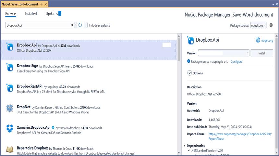
Task: Open the nuget.org link
Action: pos(267,41)
